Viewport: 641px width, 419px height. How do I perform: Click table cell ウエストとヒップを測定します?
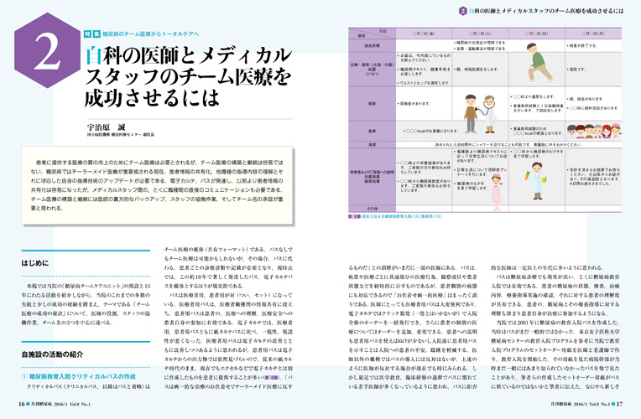tap(424, 83)
